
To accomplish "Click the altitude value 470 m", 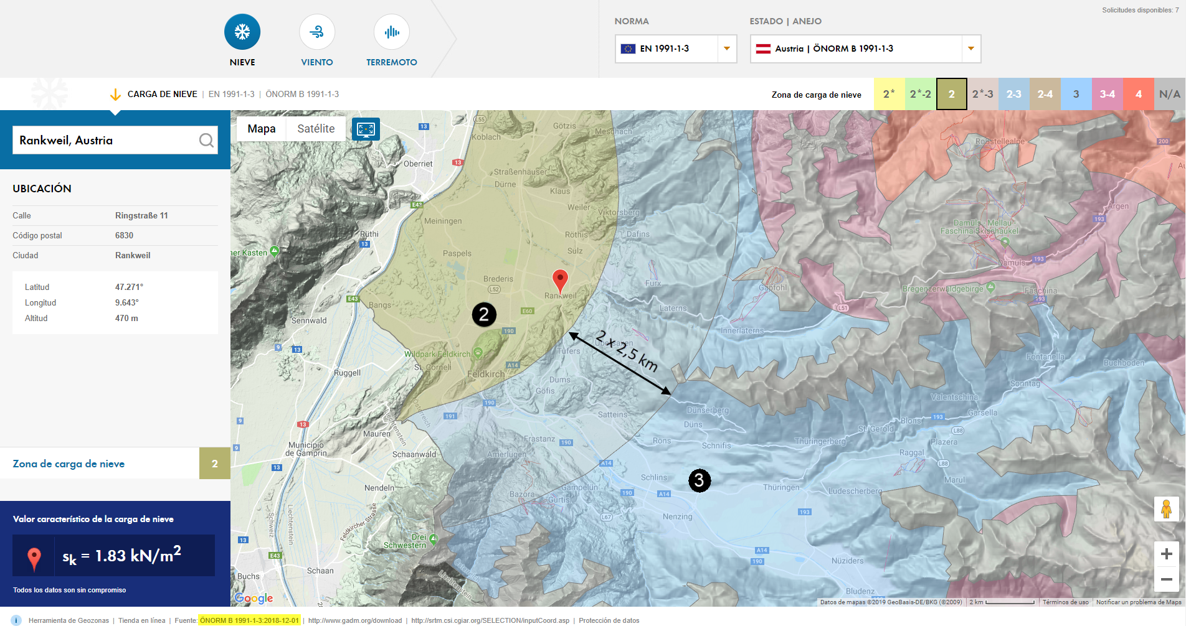I will coord(126,318).
